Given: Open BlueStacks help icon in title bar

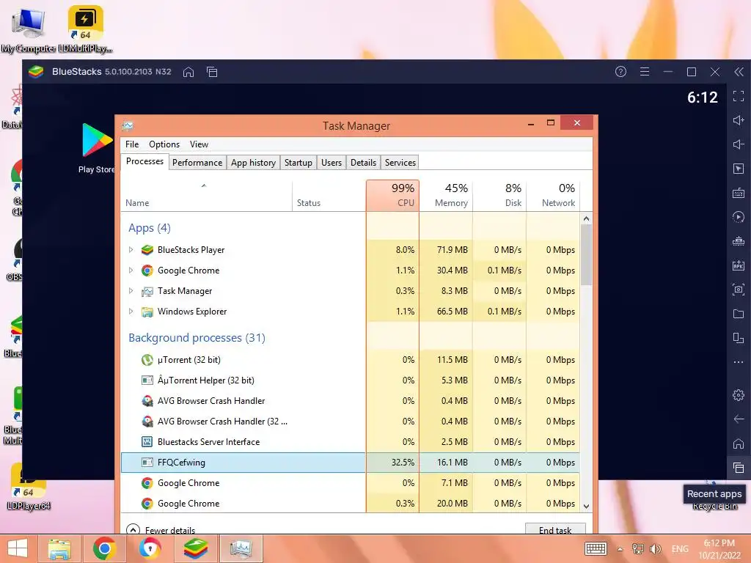Looking at the screenshot, I should coord(620,72).
